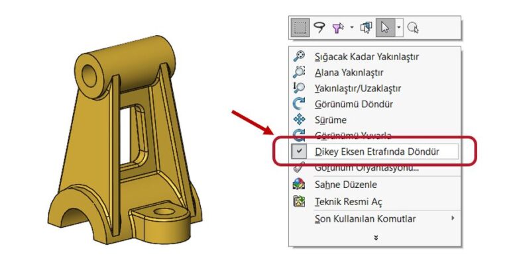Expand the selection filter dropdown arrow

coord(352,28)
